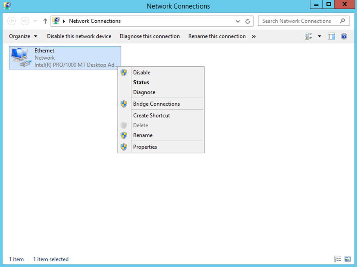Open the Organize dropdown menu
The width and height of the screenshot is (357, 267).
point(23,36)
